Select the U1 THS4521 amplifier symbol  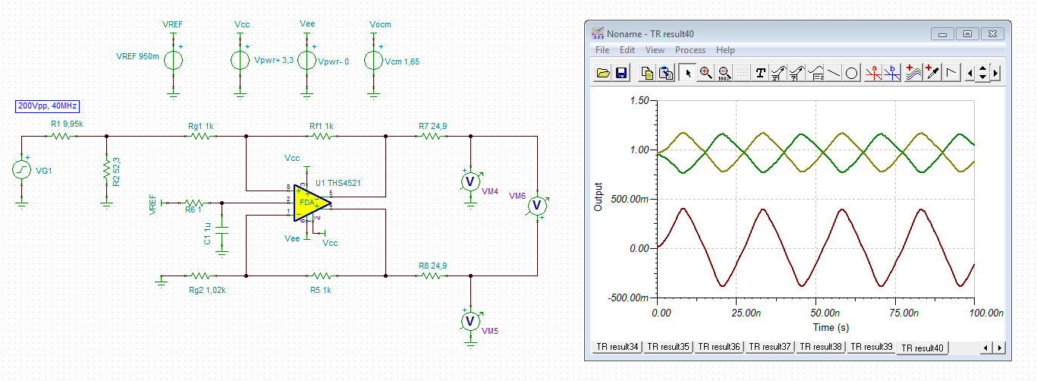tap(313, 202)
